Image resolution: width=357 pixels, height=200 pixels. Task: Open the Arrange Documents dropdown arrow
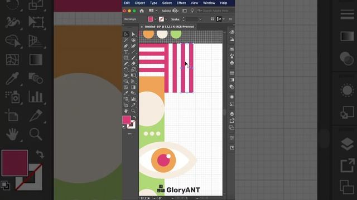click(156, 11)
